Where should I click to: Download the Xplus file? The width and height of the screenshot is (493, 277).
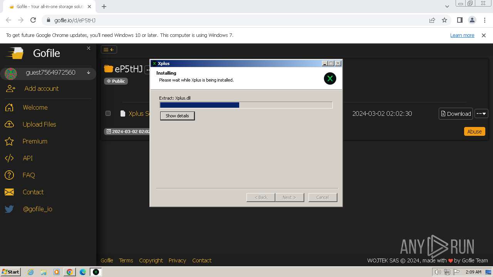click(x=456, y=113)
